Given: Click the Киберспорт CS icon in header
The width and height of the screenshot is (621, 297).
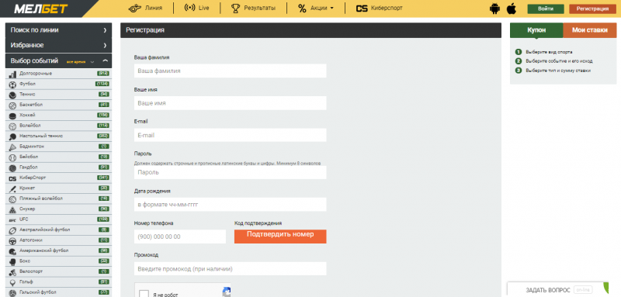Looking at the screenshot, I should pyautogui.click(x=362, y=9).
